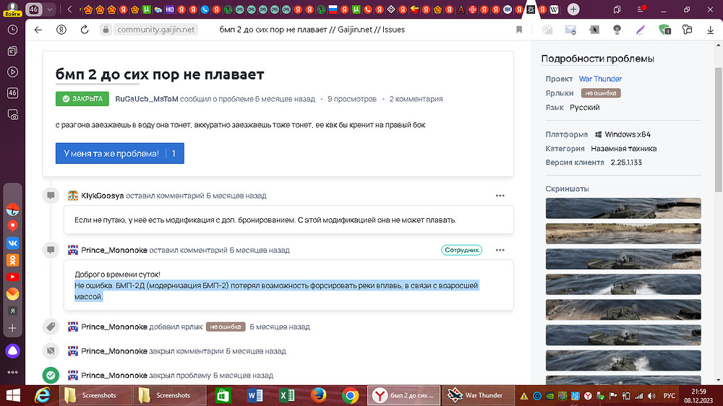Click 'У меня та же проблема!' button
723x406 pixels.
[x=120, y=153]
